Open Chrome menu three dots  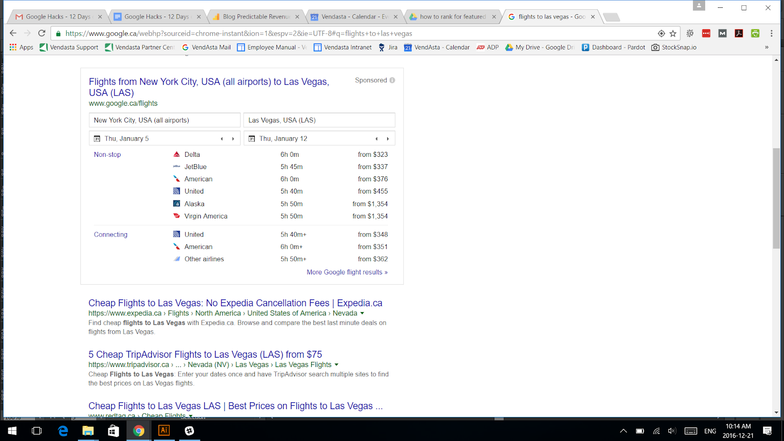tap(771, 33)
